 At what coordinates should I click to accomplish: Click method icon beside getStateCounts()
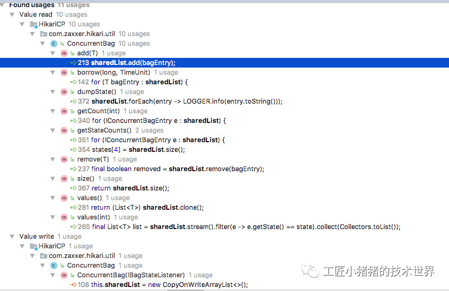pyautogui.click(x=64, y=131)
